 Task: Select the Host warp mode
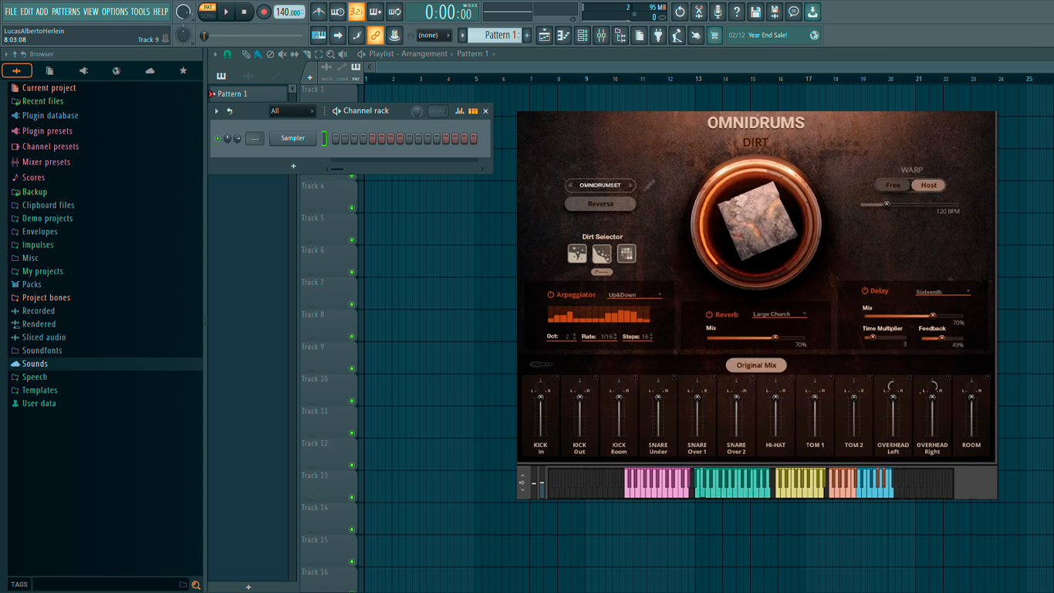coord(928,185)
